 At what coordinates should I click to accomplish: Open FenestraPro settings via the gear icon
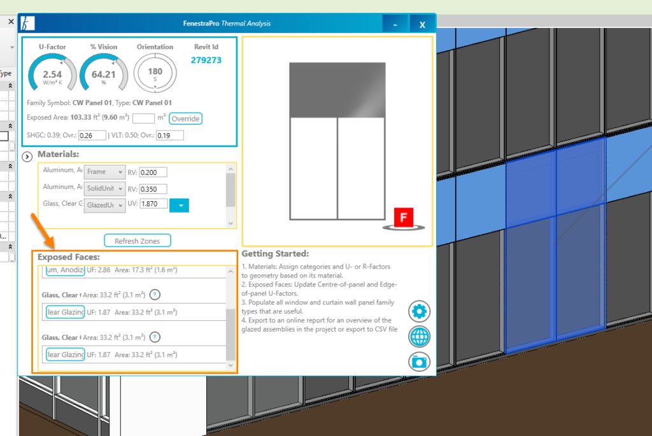point(419,311)
